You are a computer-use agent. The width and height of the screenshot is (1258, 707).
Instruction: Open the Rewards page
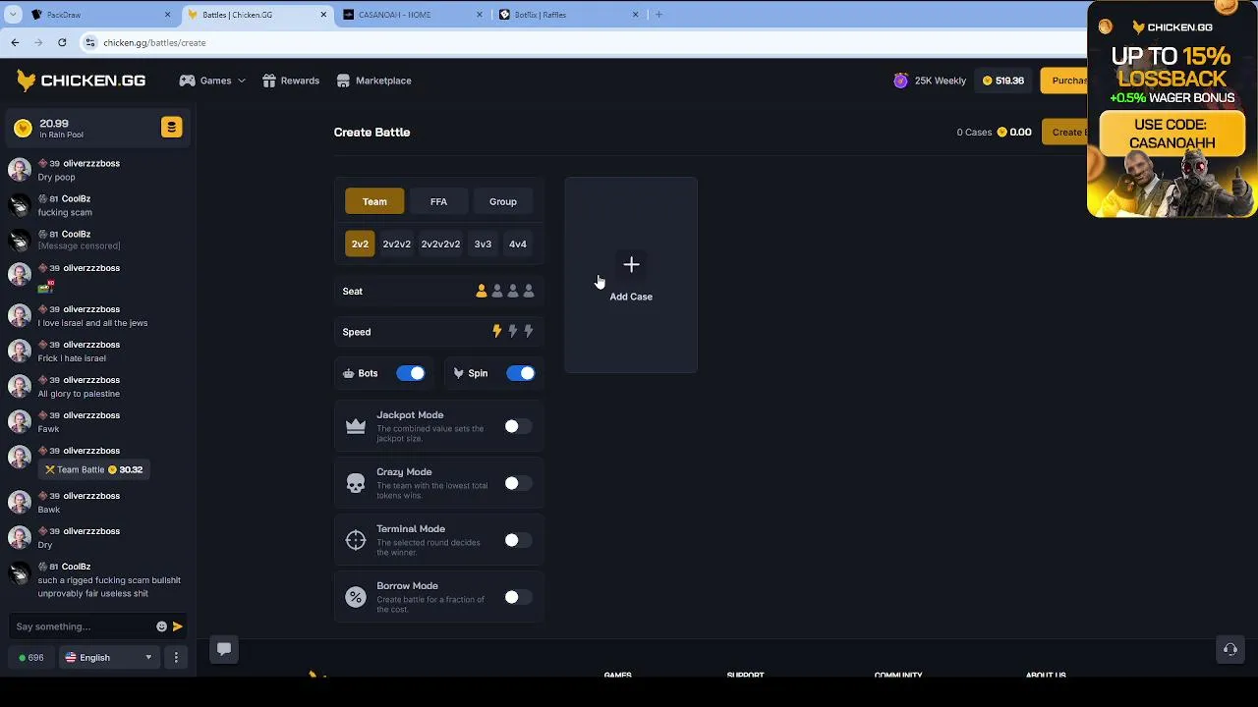pyautogui.click(x=291, y=81)
